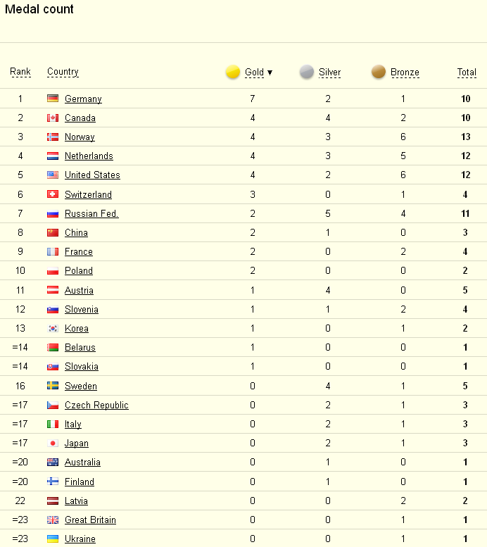Image resolution: width=487 pixels, height=547 pixels.
Task: Click the bronze medal icon
Action: [379, 72]
